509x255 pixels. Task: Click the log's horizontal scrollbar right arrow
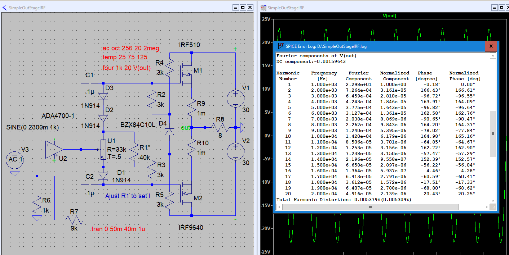[x=486, y=207]
